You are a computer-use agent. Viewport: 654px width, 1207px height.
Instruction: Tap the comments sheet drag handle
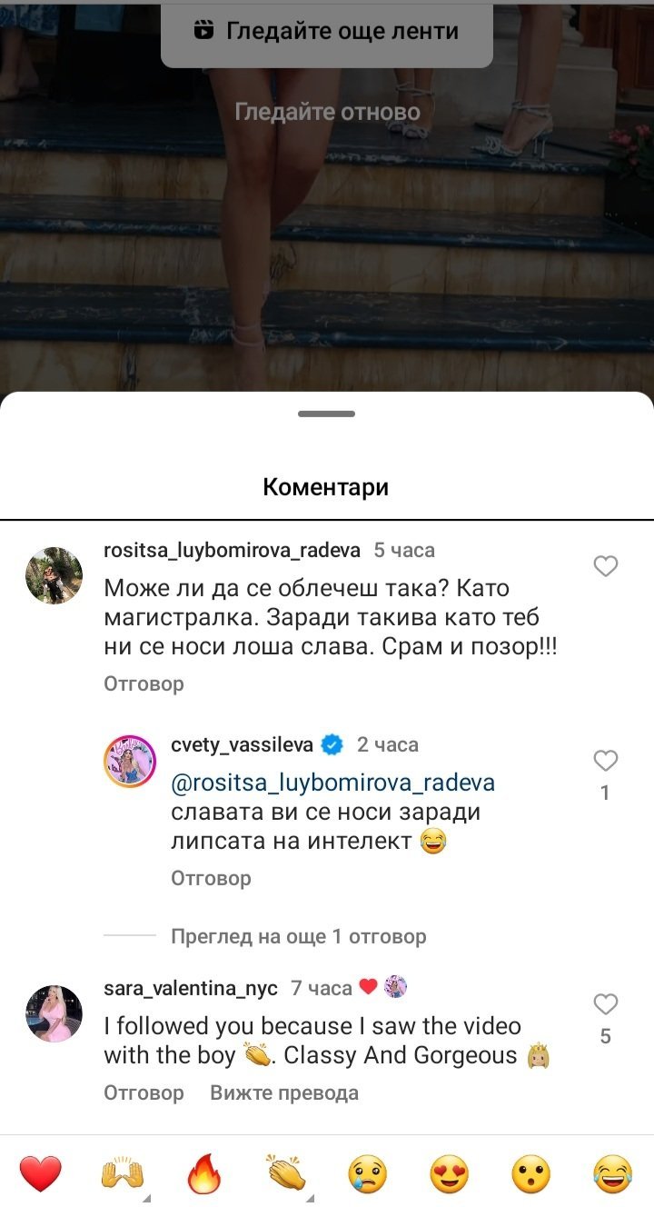point(327,414)
